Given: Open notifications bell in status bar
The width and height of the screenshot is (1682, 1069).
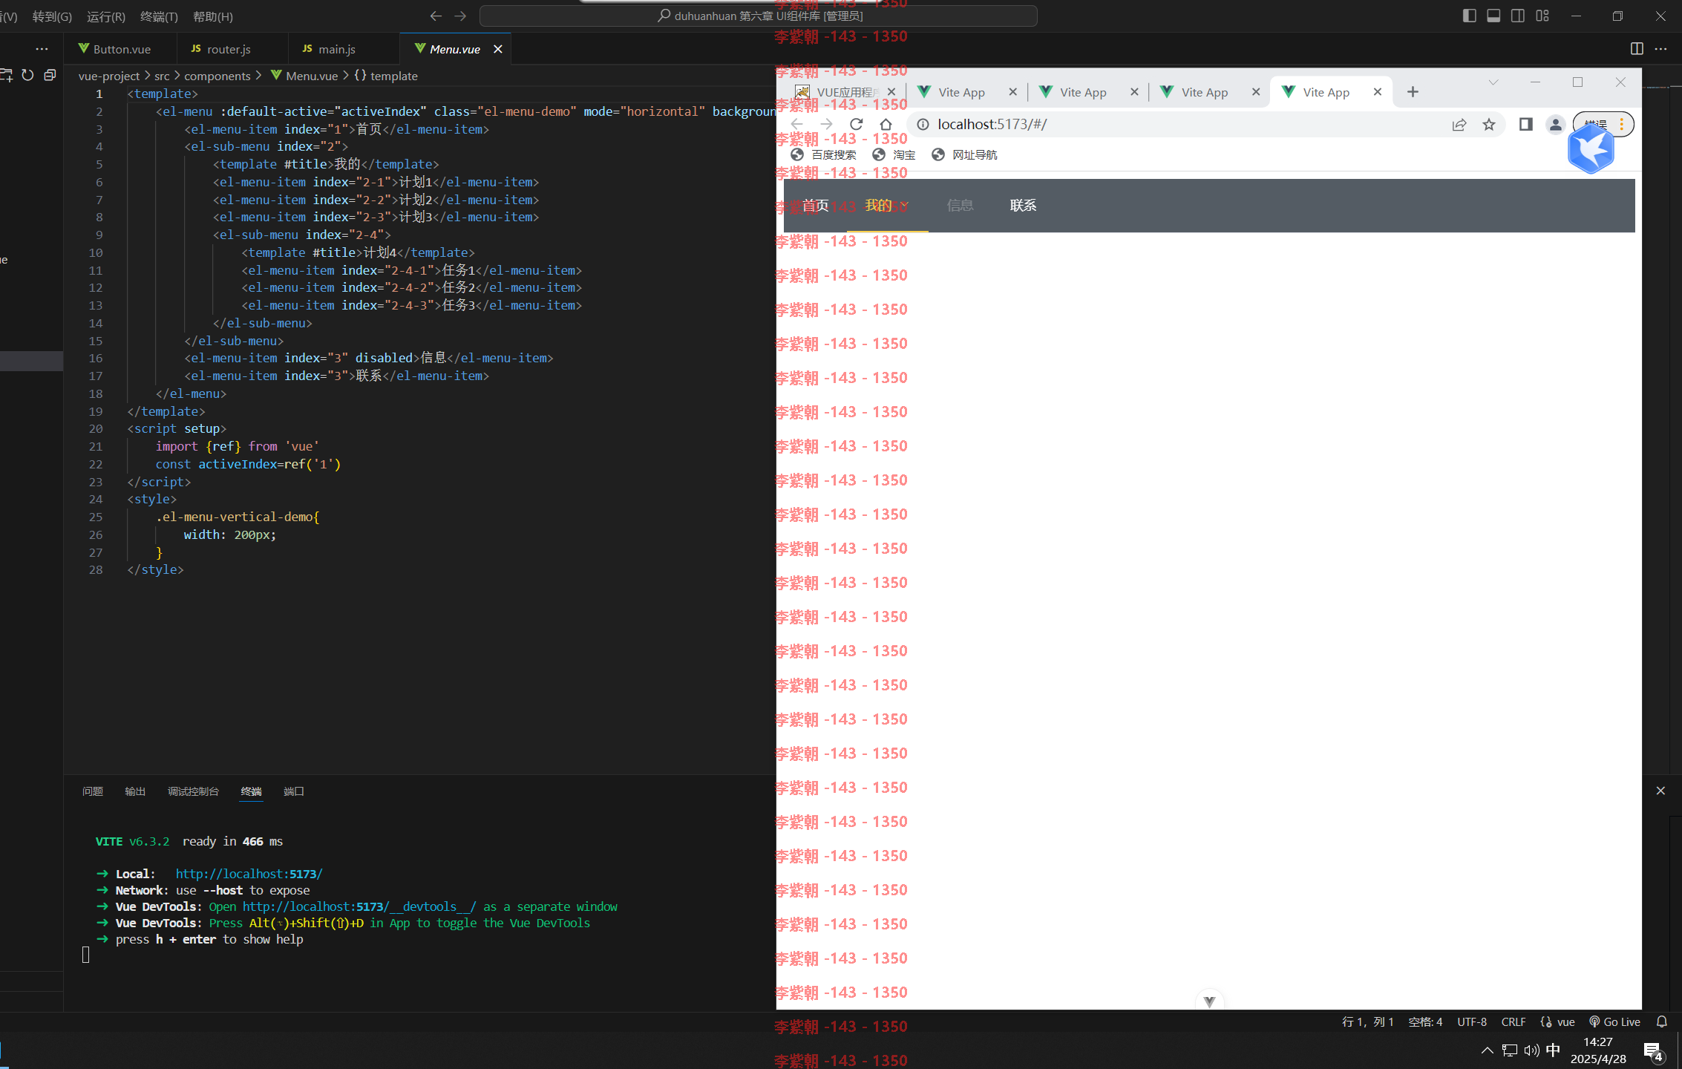Looking at the screenshot, I should pyautogui.click(x=1662, y=1021).
